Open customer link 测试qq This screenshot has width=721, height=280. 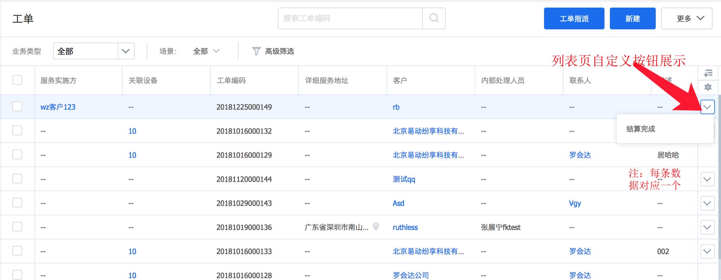click(404, 179)
